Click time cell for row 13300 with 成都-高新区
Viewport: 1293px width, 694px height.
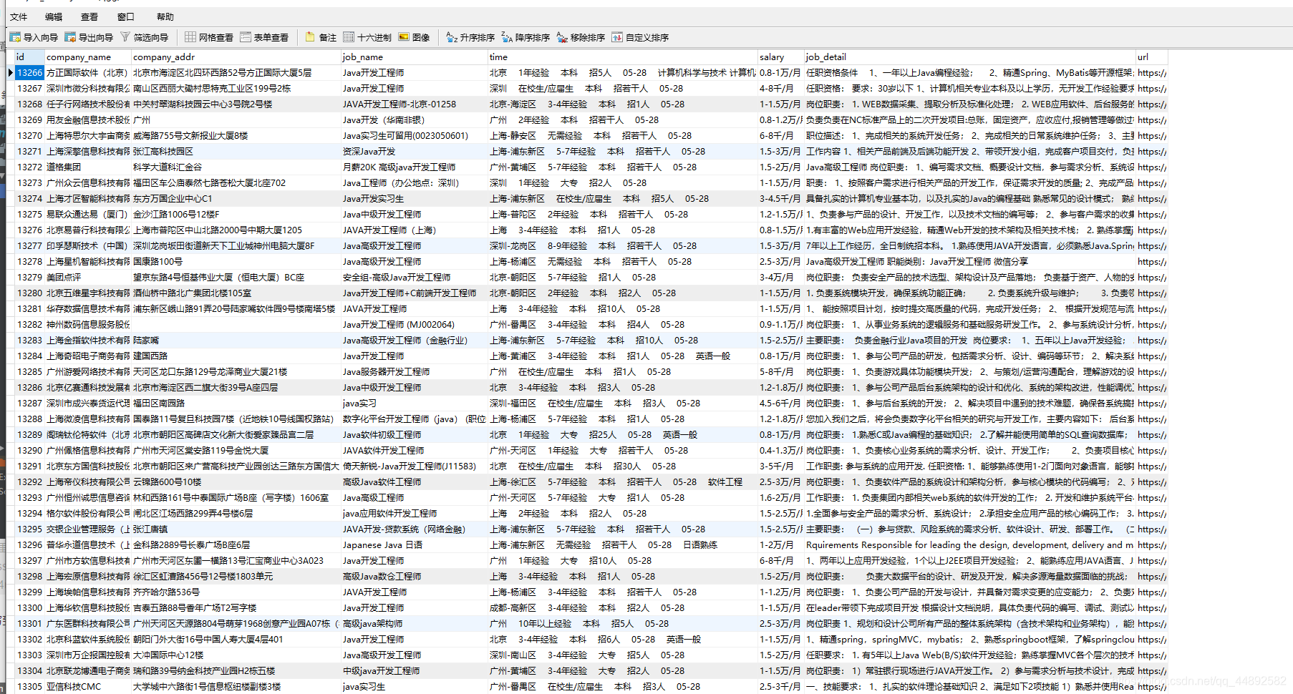[622, 607]
